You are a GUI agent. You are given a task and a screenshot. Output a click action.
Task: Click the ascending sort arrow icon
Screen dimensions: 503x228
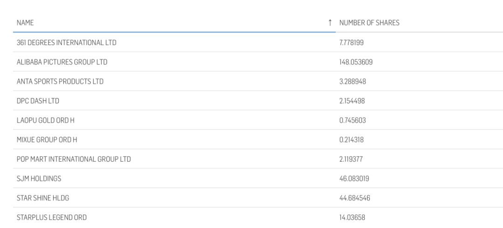(x=330, y=23)
